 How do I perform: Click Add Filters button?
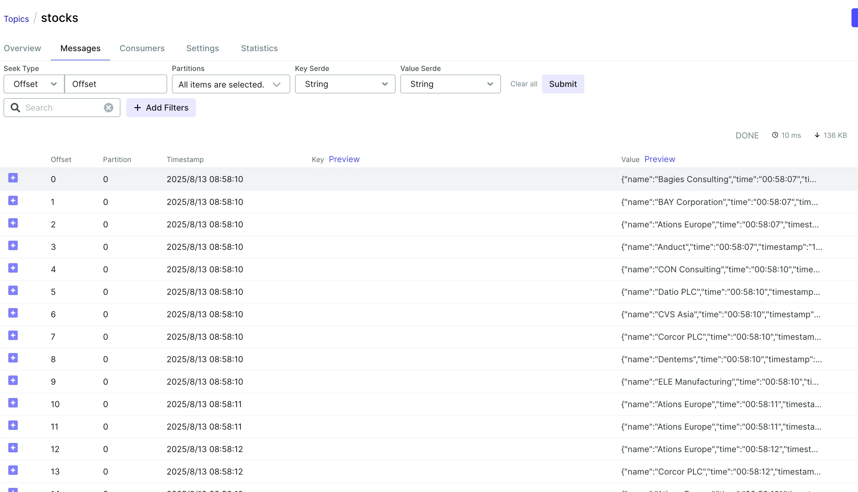coord(161,108)
